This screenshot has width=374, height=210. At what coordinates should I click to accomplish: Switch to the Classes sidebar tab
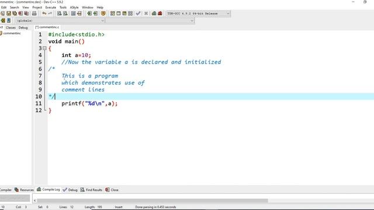(11, 27)
